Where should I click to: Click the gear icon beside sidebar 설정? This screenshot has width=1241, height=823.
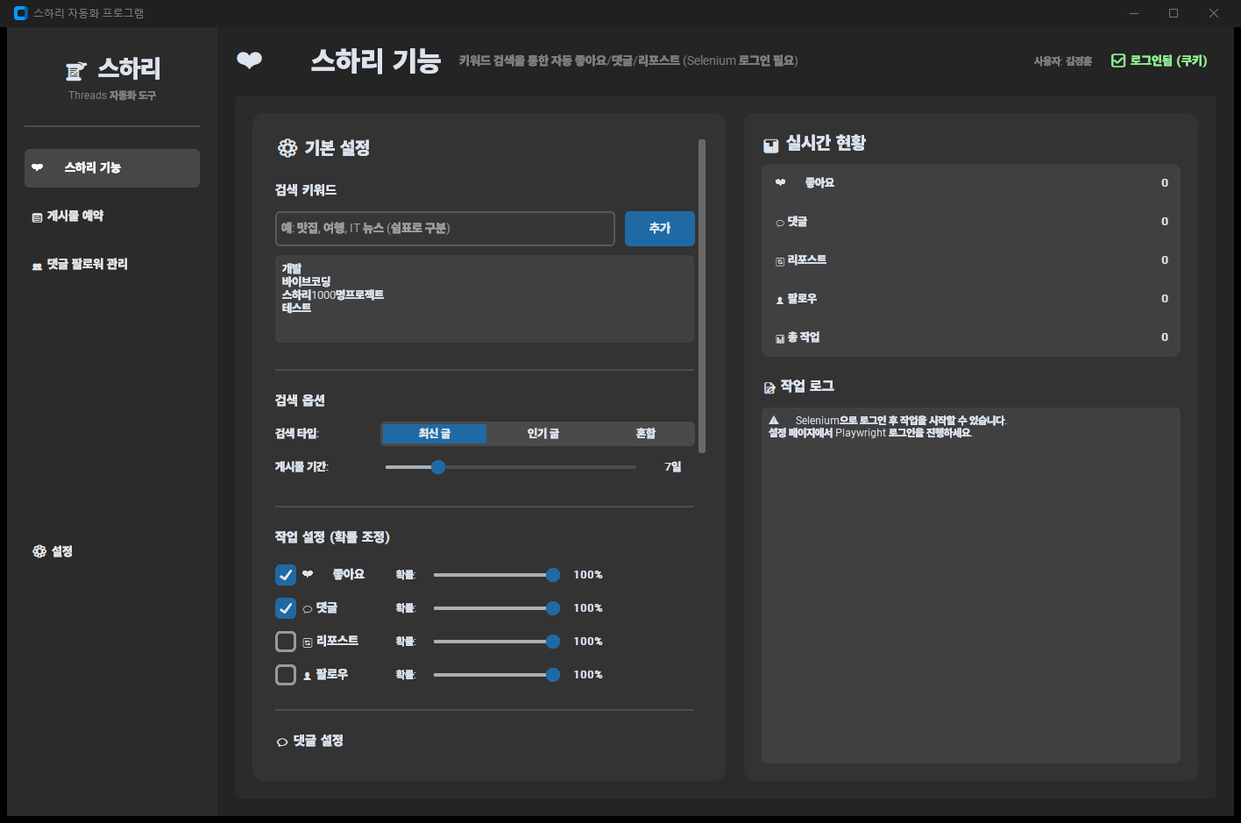(39, 551)
